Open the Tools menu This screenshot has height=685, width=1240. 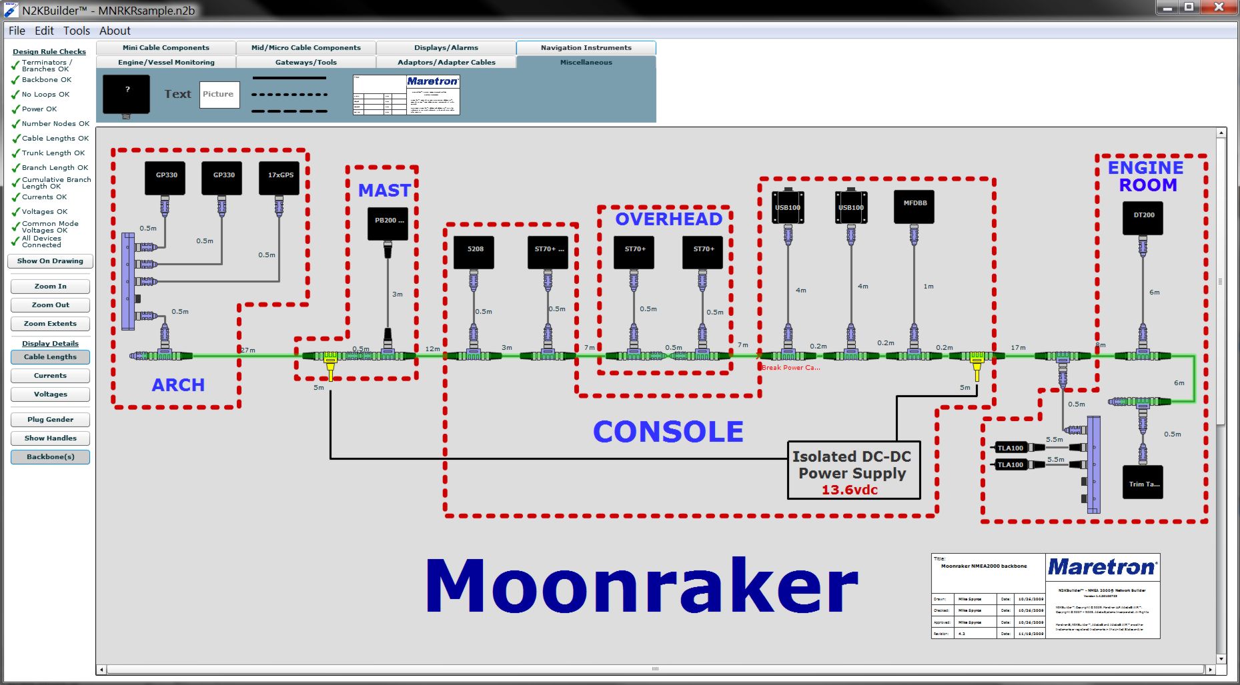click(77, 31)
